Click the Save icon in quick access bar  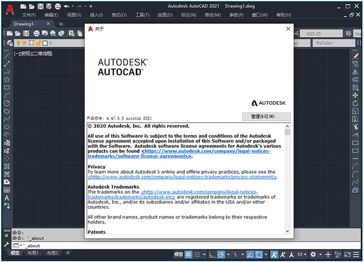pos(40,6)
